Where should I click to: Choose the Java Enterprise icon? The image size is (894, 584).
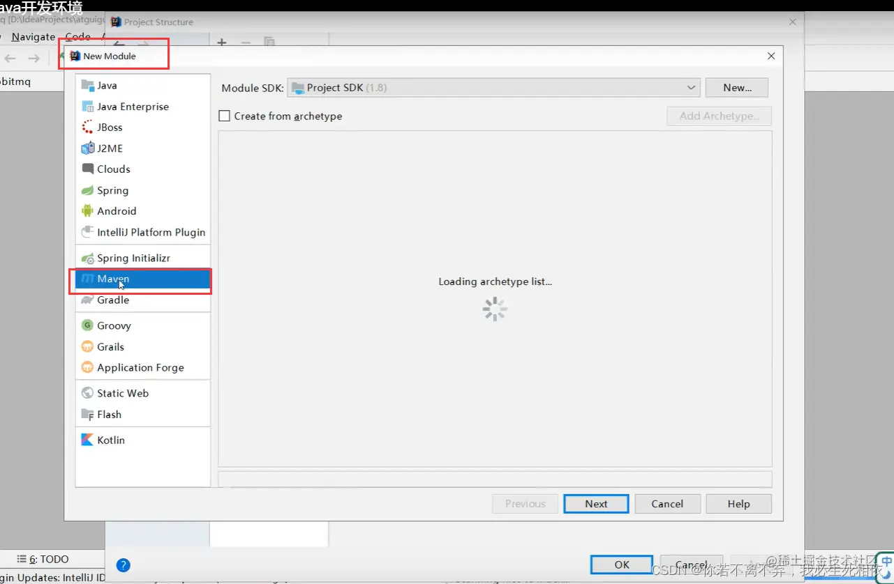click(x=87, y=107)
